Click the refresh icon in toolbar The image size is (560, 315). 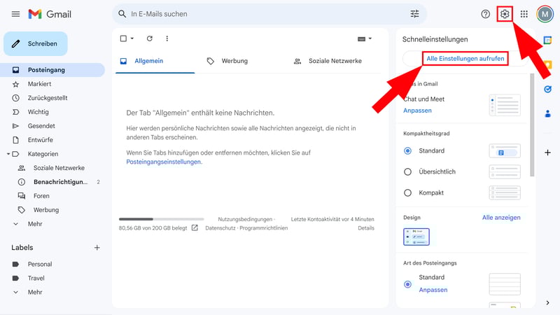pyautogui.click(x=149, y=38)
